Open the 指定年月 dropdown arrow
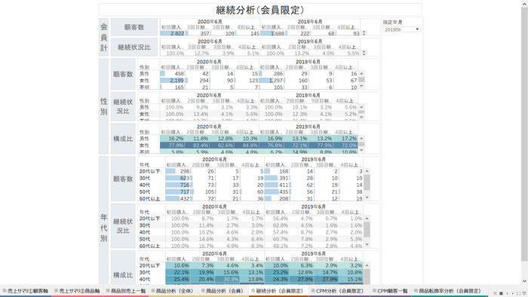The image size is (528, 297). [417, 29]
